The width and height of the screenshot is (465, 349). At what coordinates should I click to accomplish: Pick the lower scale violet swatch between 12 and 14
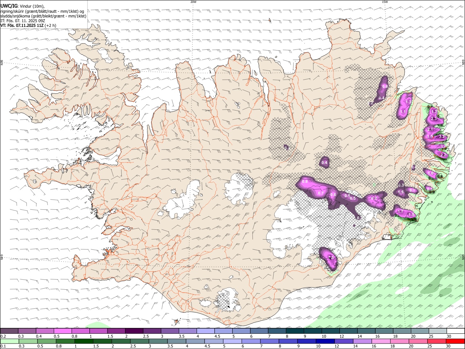(x=344, y=341)
